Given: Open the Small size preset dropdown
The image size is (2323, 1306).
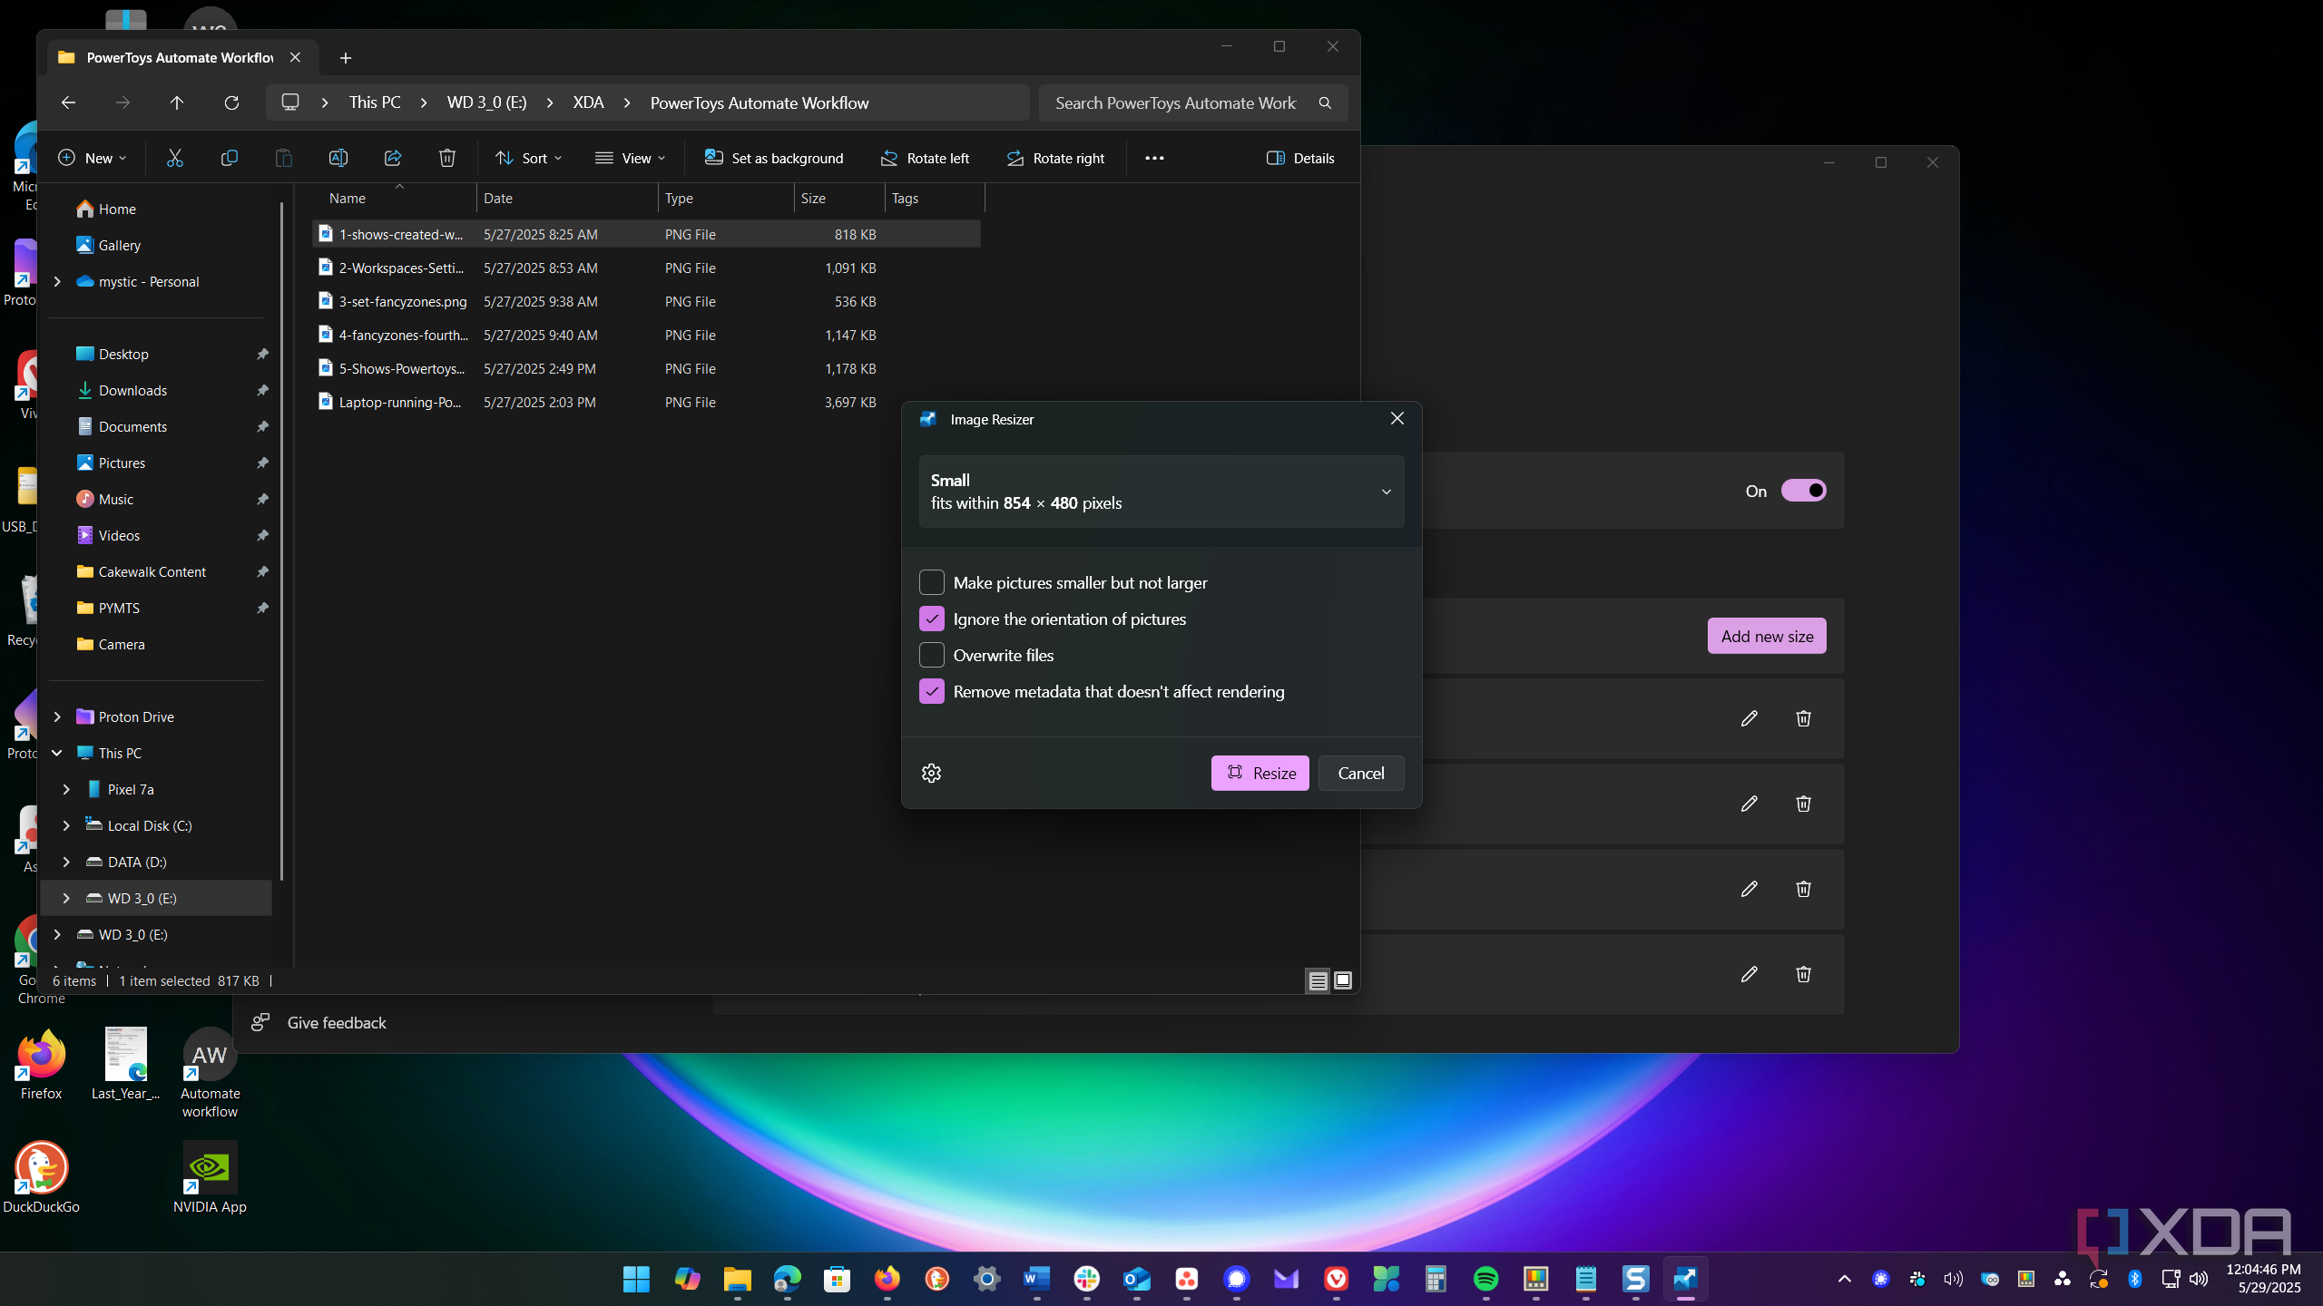Looking at the screenshot, I should click(x=1161, y=492).
